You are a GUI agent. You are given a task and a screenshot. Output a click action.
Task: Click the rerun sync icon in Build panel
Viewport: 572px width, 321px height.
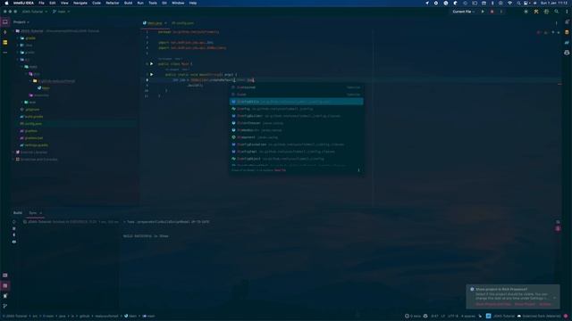pyautogui.click(x=14, y=222)
